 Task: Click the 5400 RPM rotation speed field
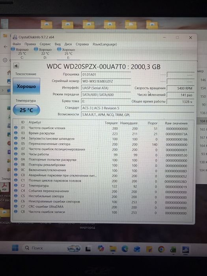[181, 88]
